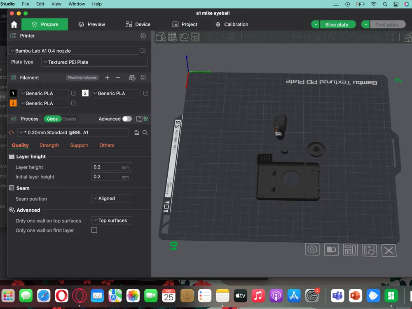Open the Bambu Lab A1 0.4 nozzle dropdown
412x309 pixels.
point(74,51)
